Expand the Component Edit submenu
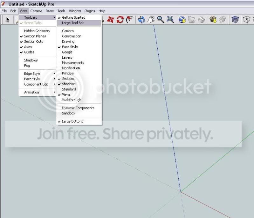This screenshot has height=218, width=254. coord(38,84)
